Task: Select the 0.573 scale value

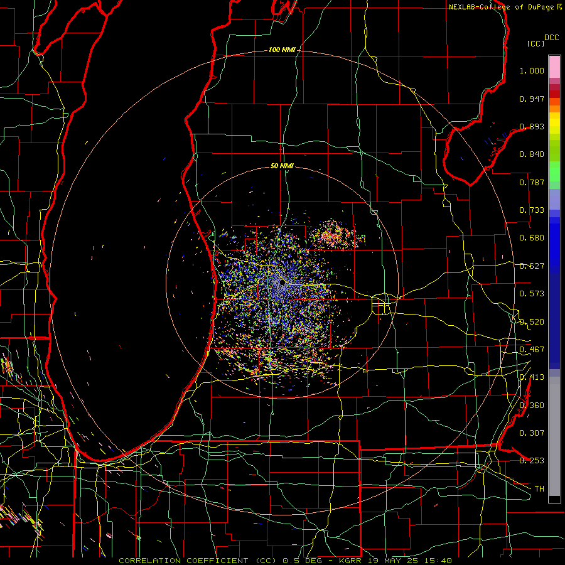Action: [532, 294]
